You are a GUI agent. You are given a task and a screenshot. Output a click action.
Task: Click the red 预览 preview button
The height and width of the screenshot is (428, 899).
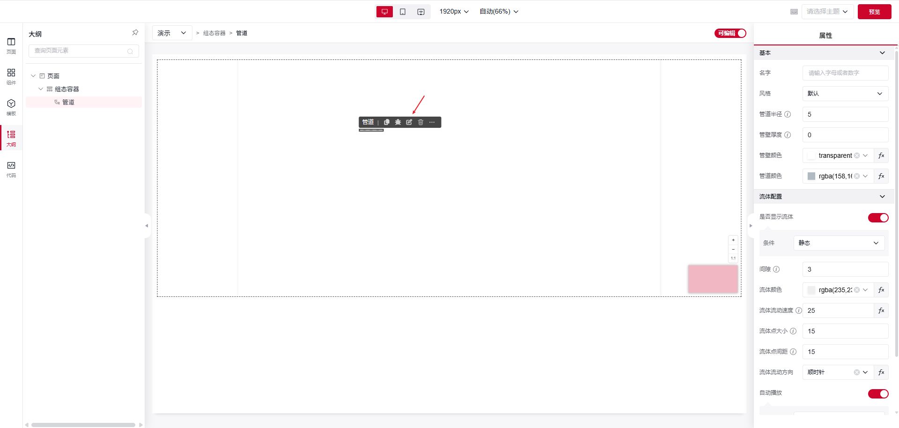coord(874,12)
